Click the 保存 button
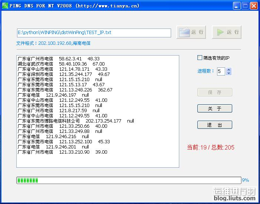 pyautogui.click(x=214, y=92)
